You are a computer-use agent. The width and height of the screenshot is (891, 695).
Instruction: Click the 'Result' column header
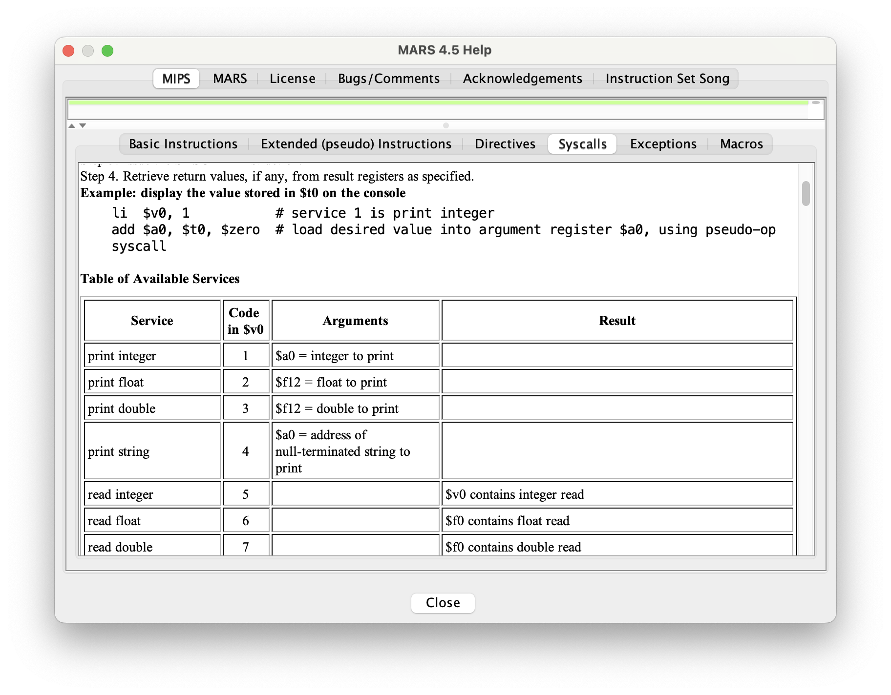[x=617, y=321]
